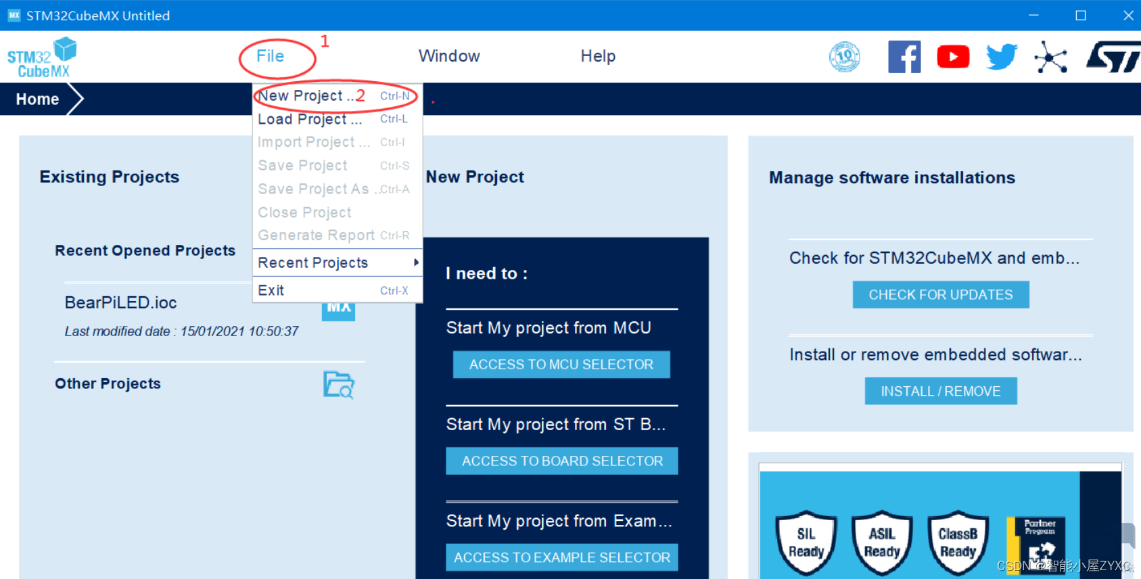Select the Close Project menu entry
The width and height of the screenshot is (1141, 579).
tap(337, 212)
